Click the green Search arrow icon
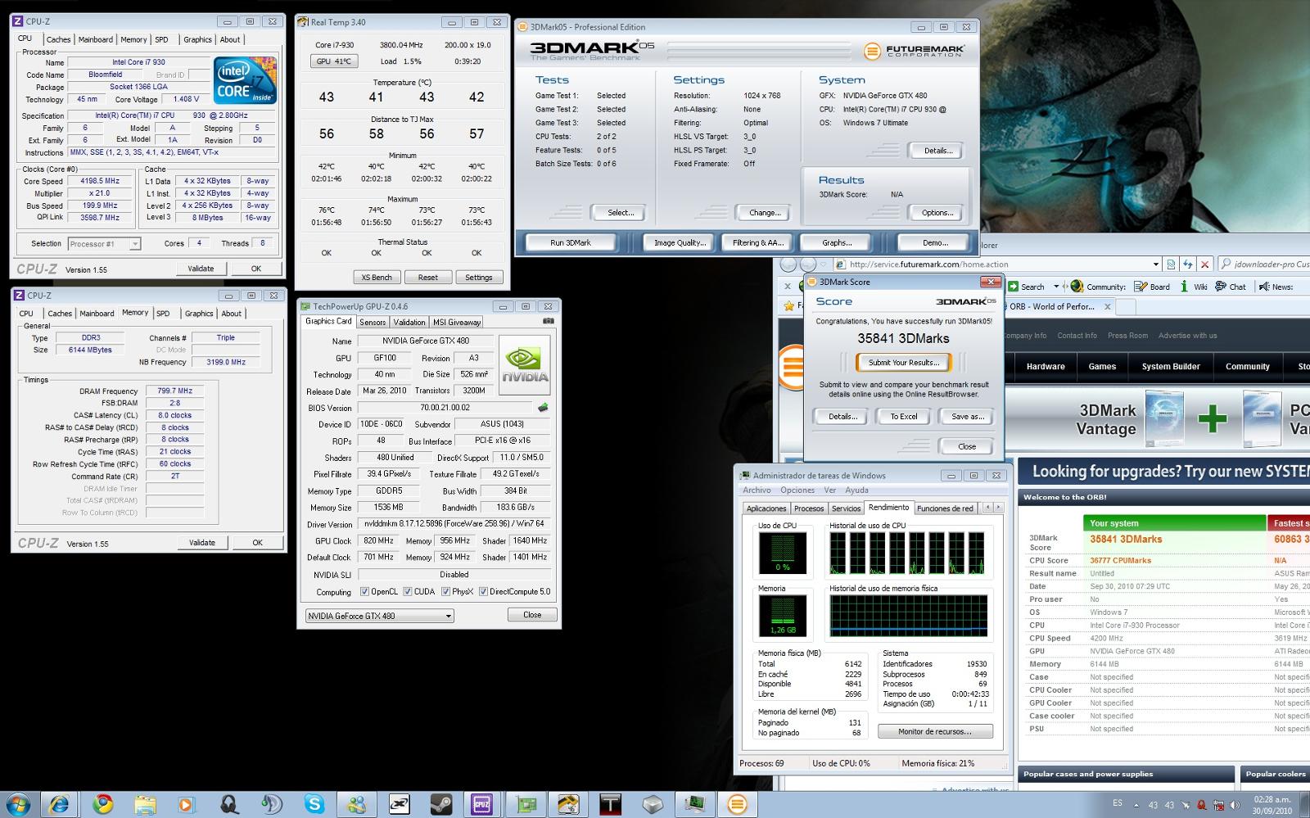This screenshot has width=1310, height=818. [x=1013, y=287]
